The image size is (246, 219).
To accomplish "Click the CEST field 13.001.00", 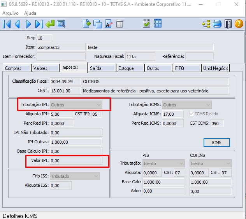I will click(65, 90).
